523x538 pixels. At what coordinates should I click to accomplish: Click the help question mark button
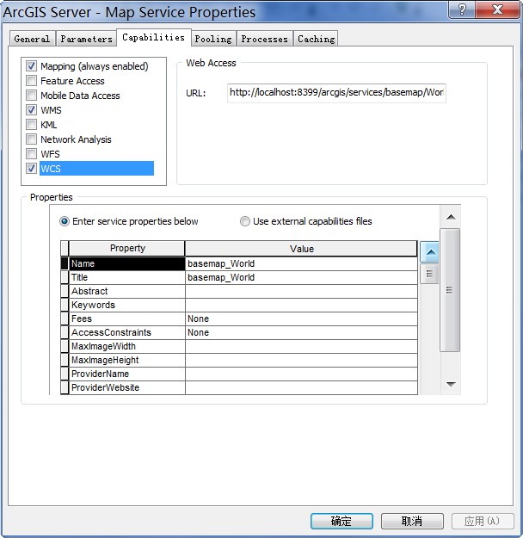pos(463,10)
